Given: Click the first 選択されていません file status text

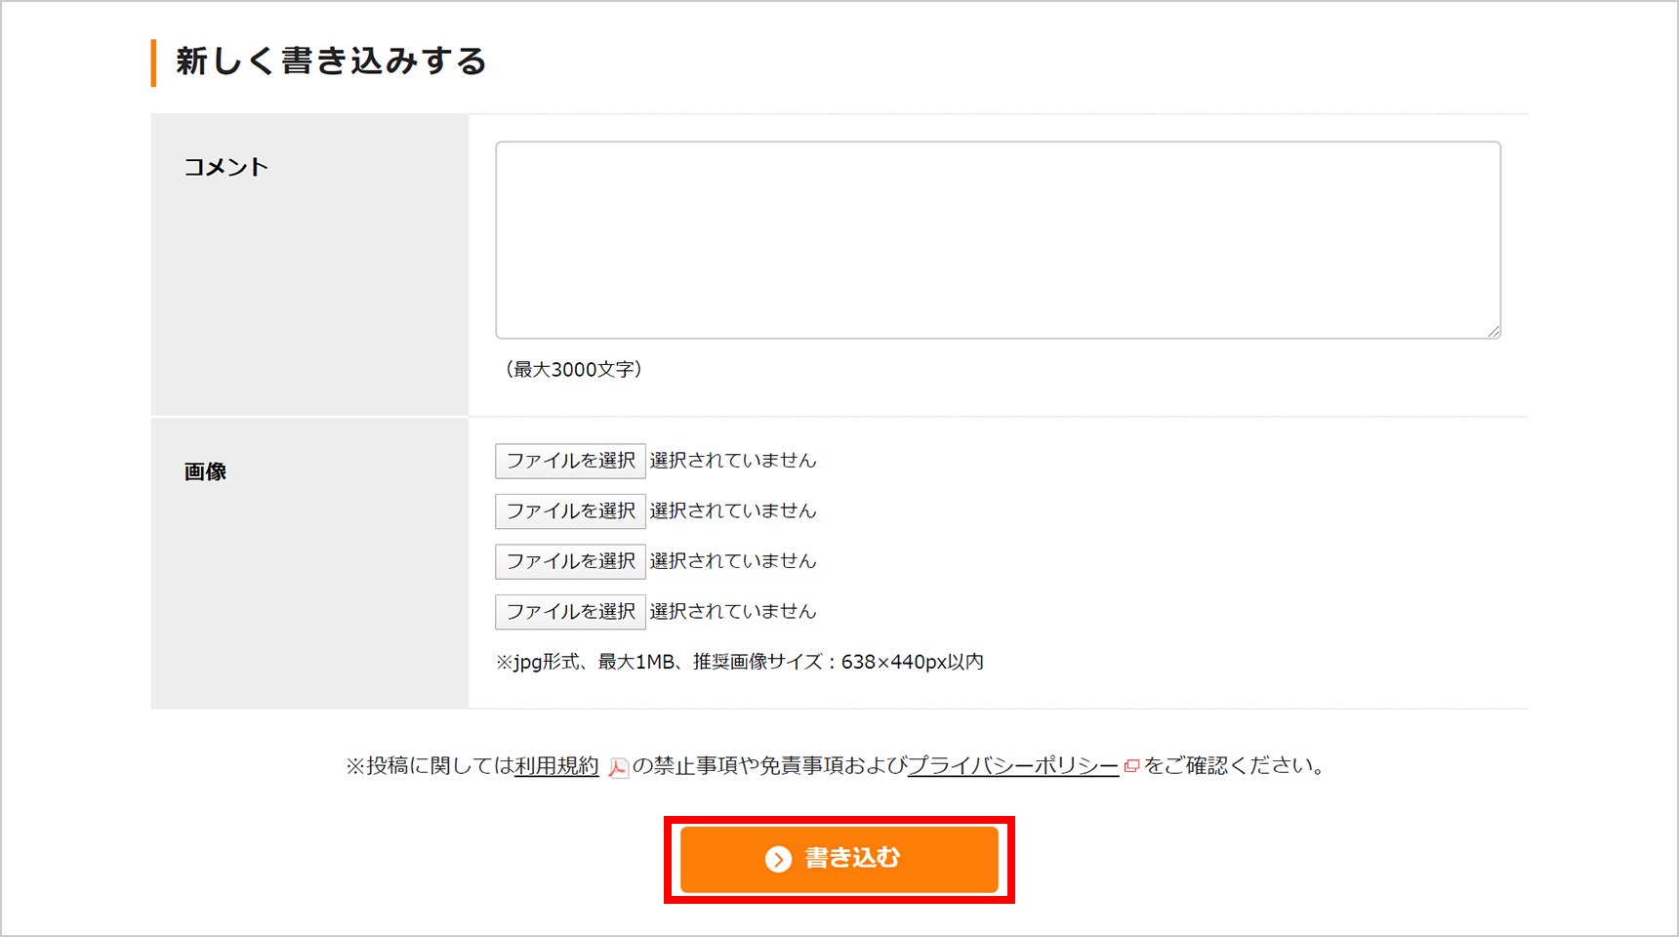Looking at the screenshot, I should pos(733,461).
